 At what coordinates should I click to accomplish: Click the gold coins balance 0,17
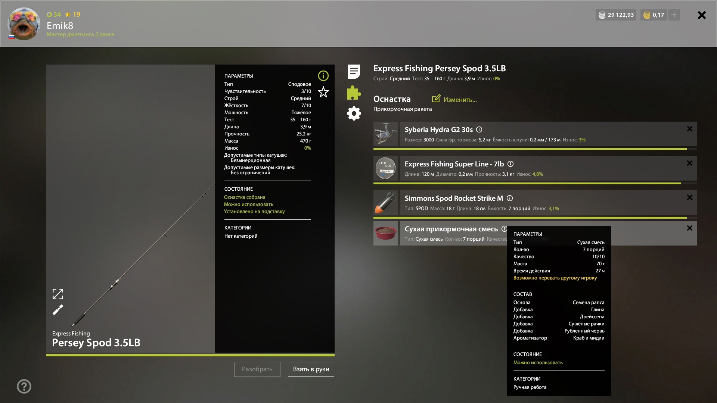[x=654, y=15]
